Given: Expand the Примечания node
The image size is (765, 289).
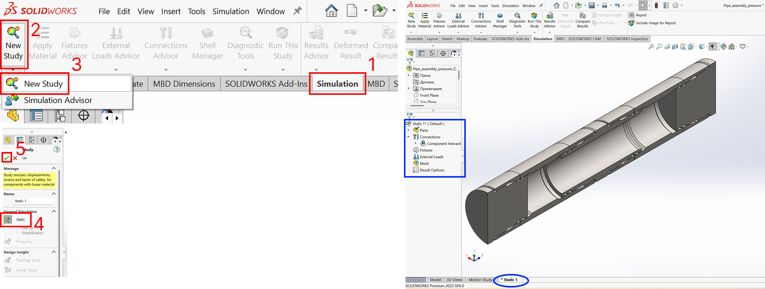Looking at the screenshot, I should [x=409, y=88].
